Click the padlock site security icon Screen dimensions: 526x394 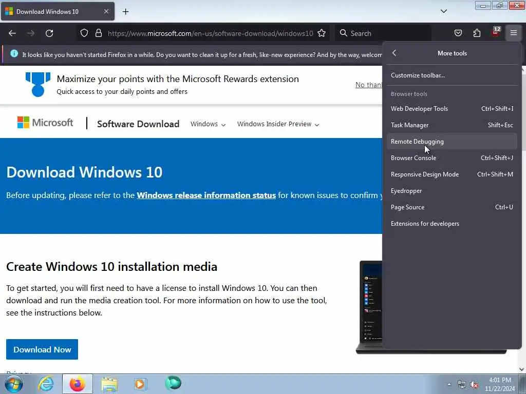click(98, 33)
